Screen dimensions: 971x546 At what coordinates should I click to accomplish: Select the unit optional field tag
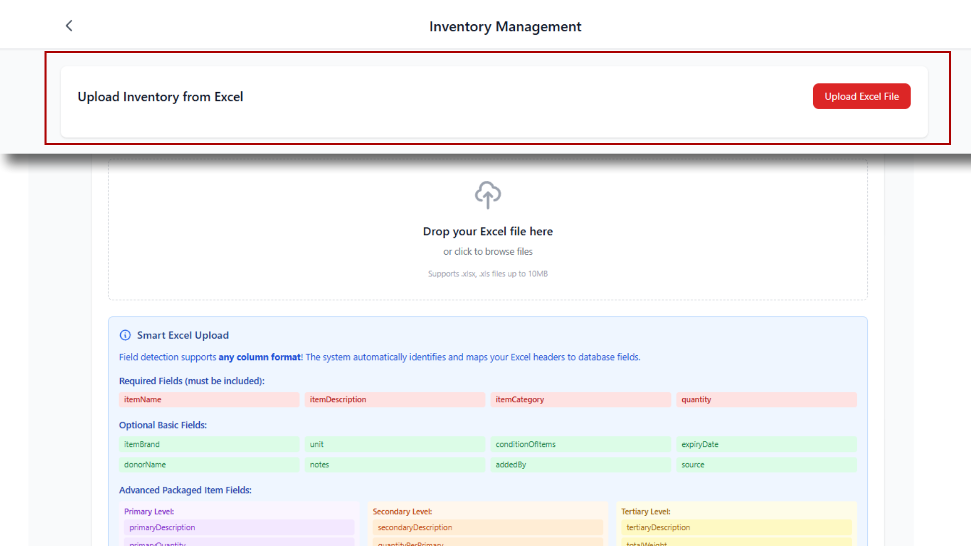[x=394, y=444]
